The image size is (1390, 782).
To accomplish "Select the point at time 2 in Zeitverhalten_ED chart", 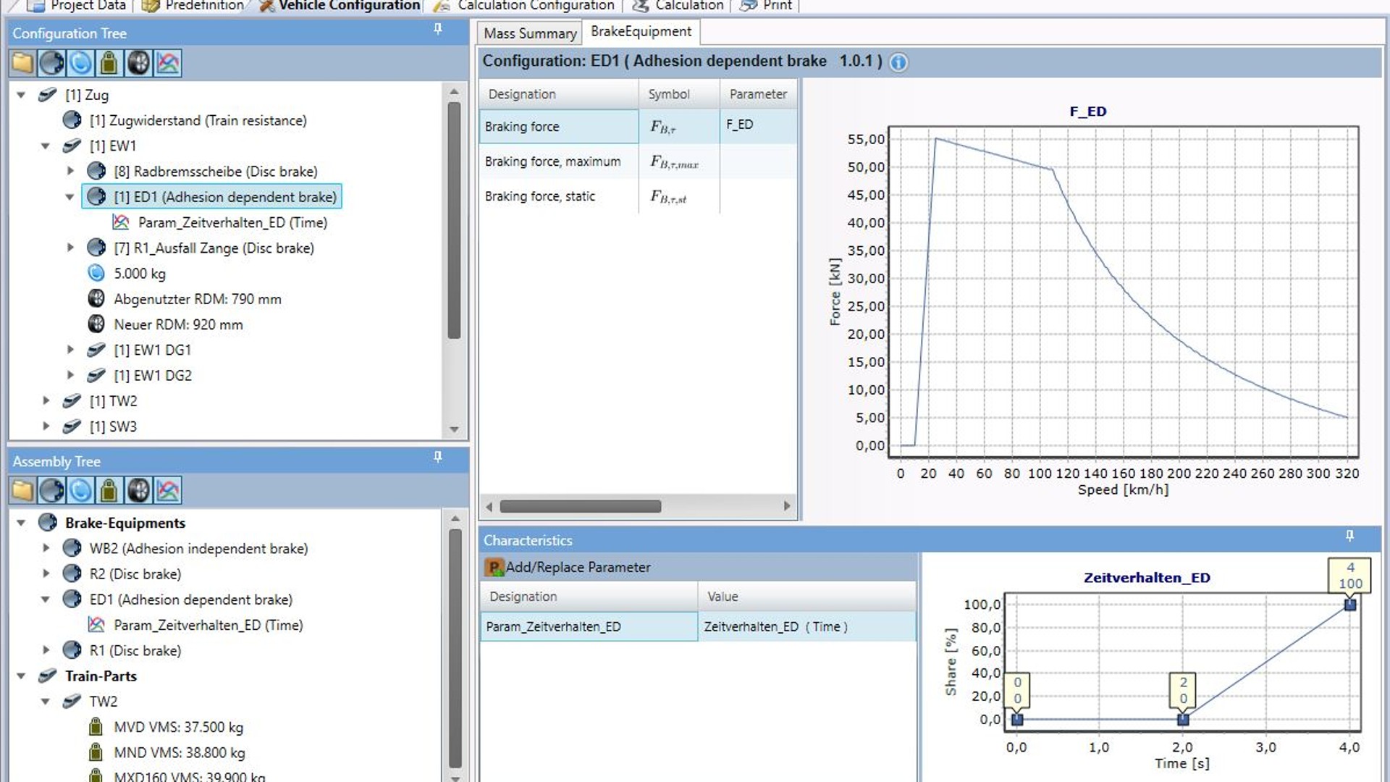I will (1183, 720).
